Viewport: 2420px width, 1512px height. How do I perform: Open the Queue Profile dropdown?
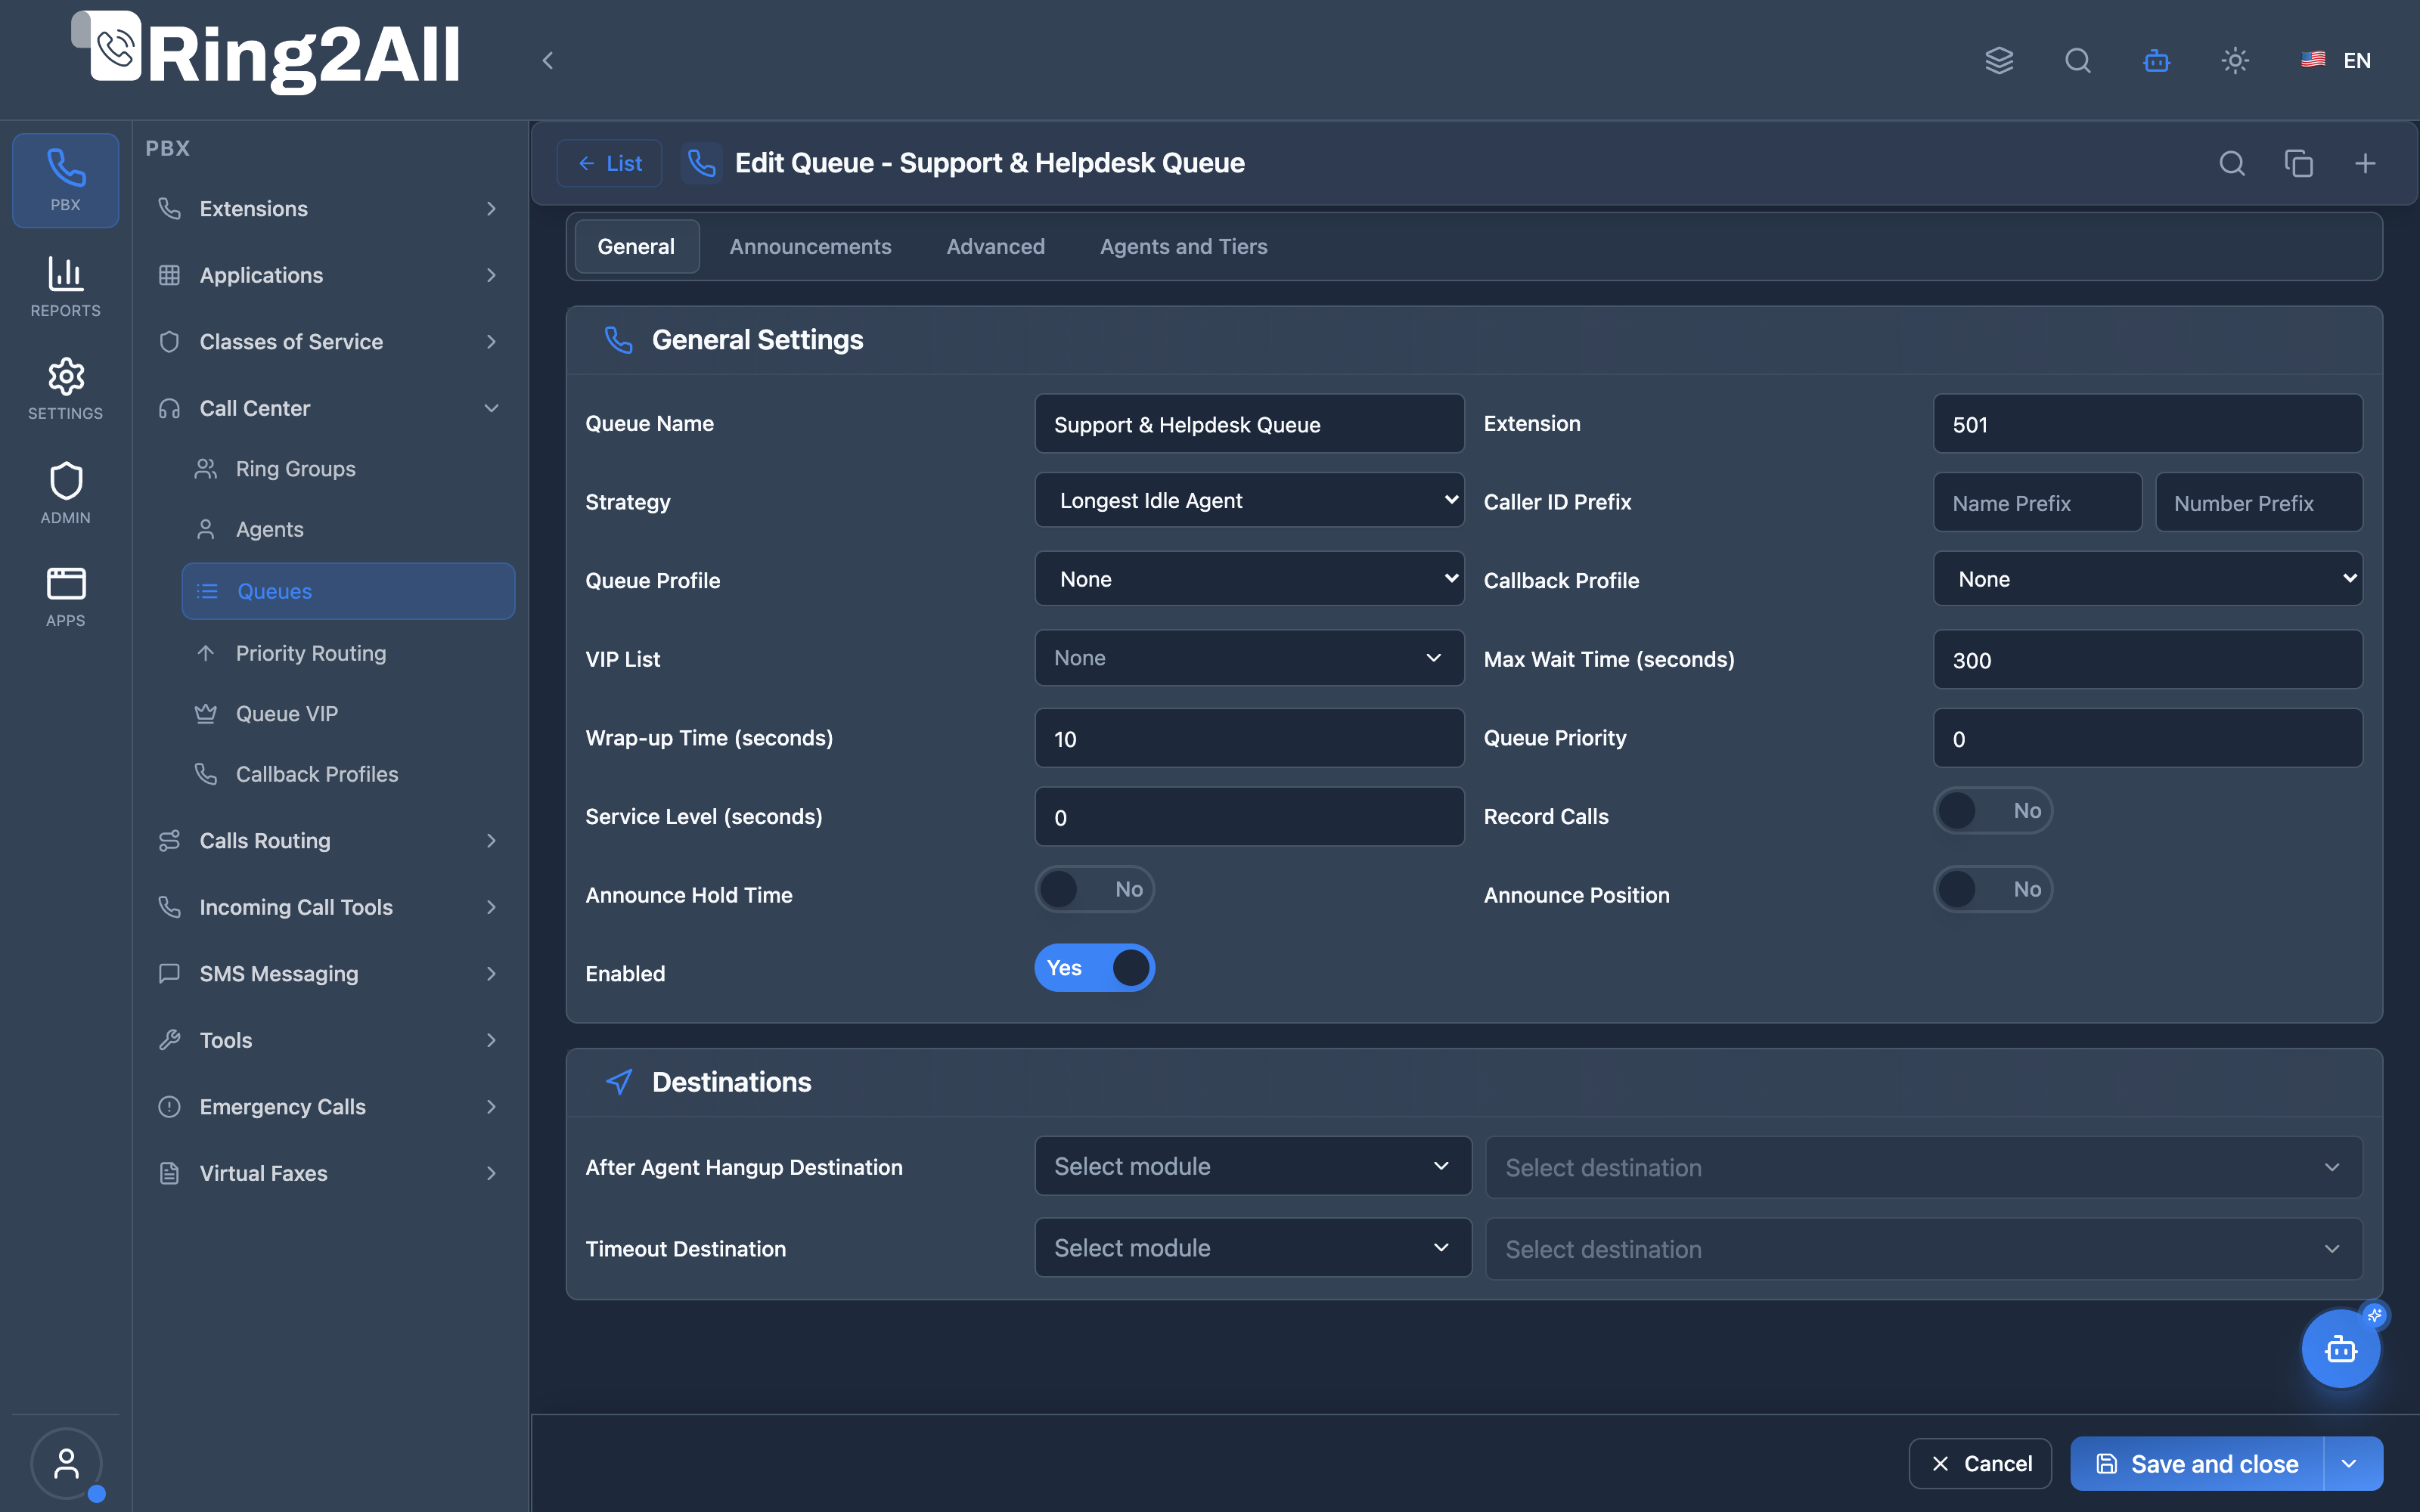(x=1249, y=579)
